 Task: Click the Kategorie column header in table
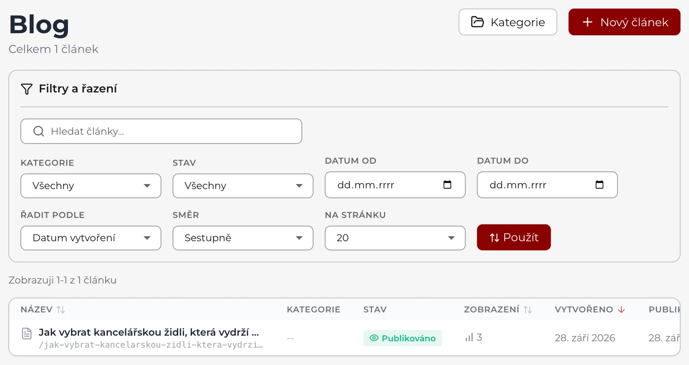[x=313, y=309]
